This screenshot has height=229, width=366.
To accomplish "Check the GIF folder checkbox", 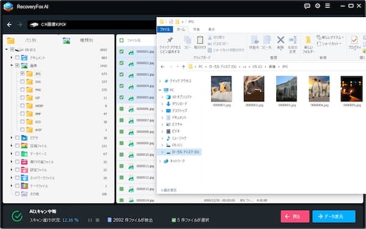I will pos(23,98).
